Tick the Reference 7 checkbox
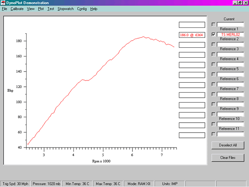The height and width of the screenshot is (187, 249). click(213, 94)
